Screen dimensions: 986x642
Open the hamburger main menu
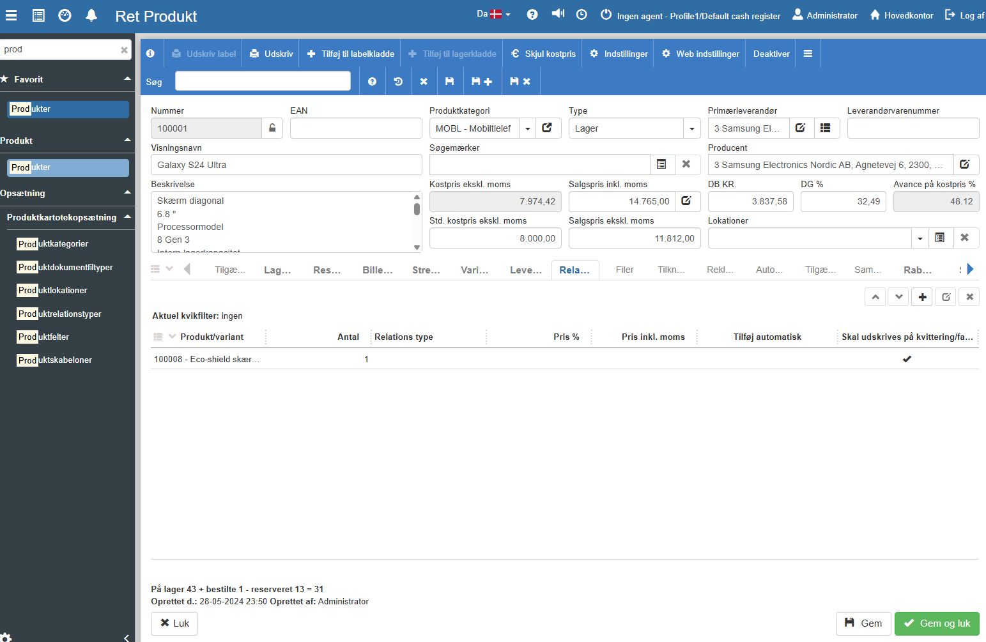[11, 15]
